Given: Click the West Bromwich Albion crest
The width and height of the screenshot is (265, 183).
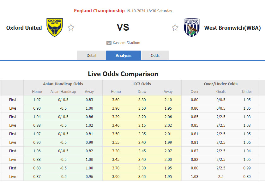Looking at the screenshot, I should tap(191, 27).
